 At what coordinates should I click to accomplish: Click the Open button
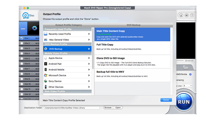pyautogui.click(x=118, y=108)
